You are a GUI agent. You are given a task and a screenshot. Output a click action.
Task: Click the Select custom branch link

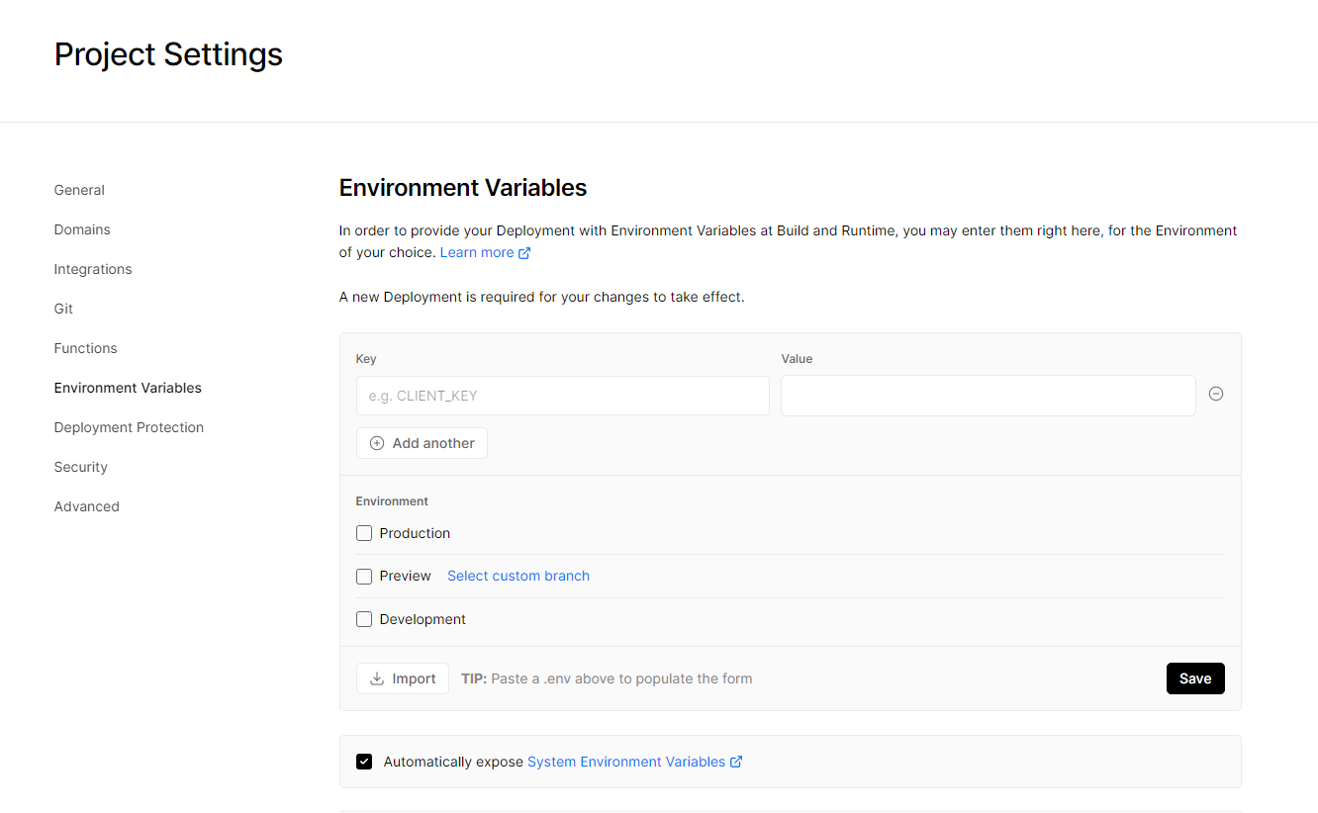pyautogui.click(x=518, y=576)
